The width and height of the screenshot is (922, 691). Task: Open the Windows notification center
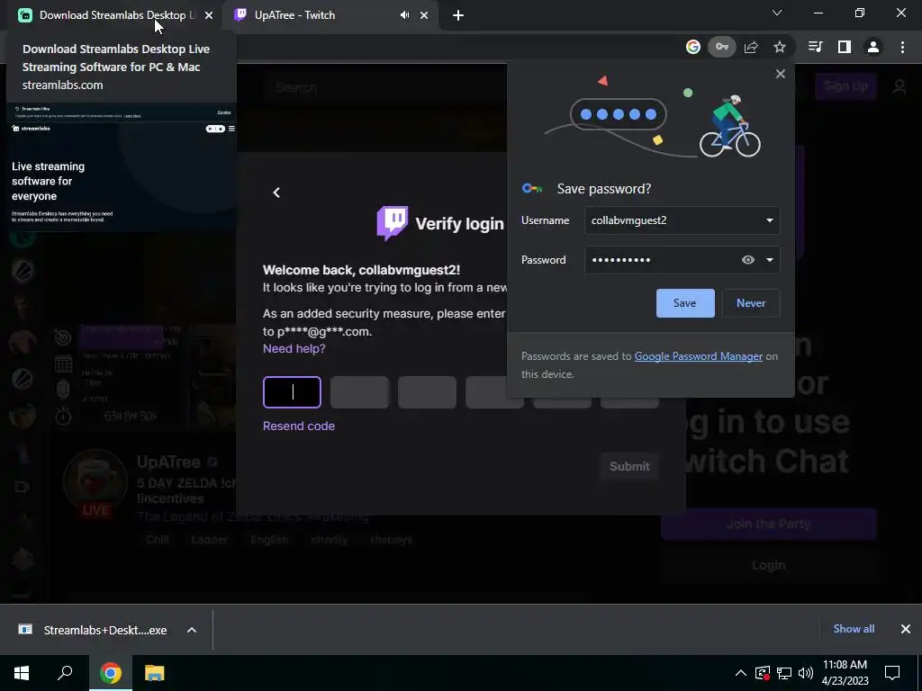coord(892,673)
